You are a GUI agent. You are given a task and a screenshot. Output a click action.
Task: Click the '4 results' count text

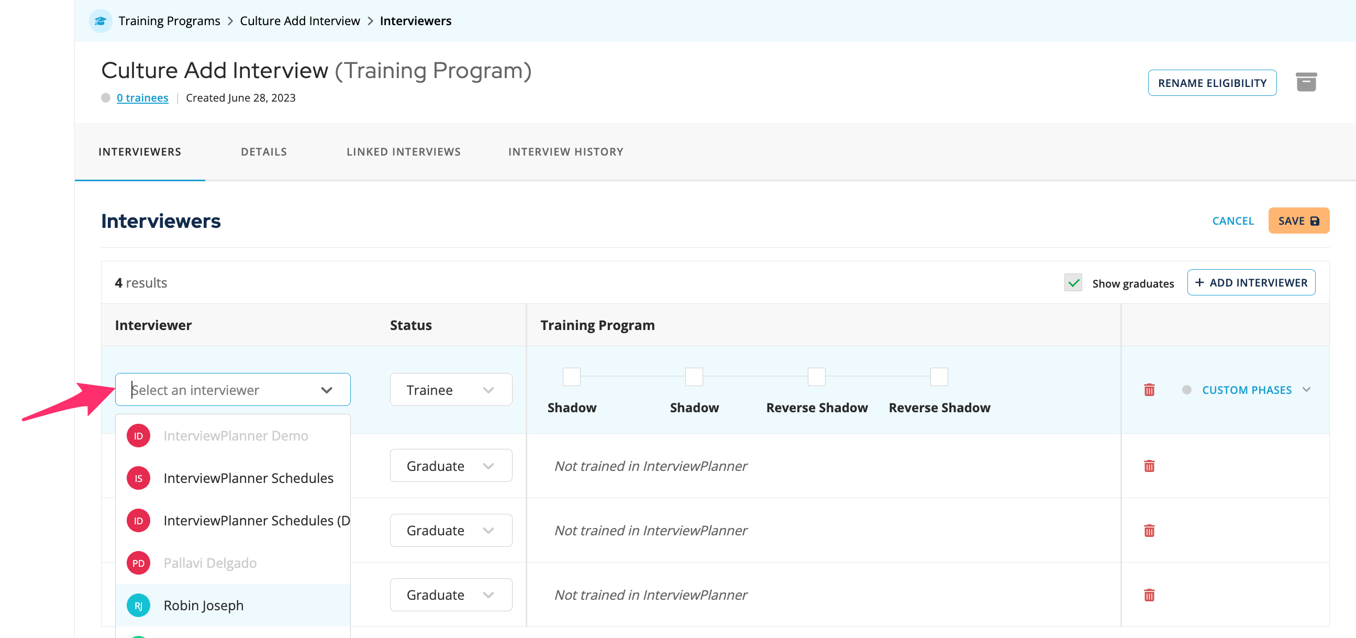point(141,283)
